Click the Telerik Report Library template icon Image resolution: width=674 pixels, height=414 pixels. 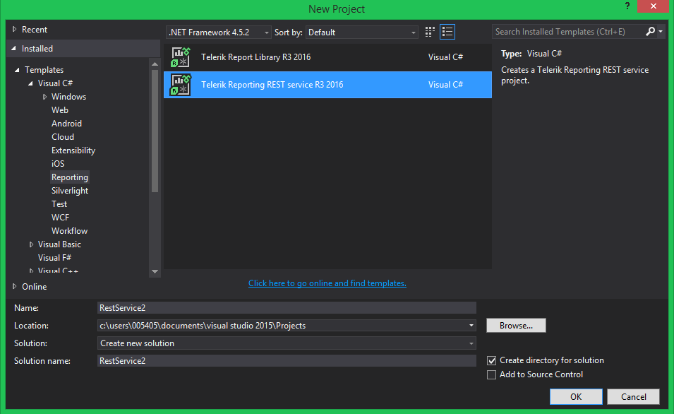click(x=181, y=57)
